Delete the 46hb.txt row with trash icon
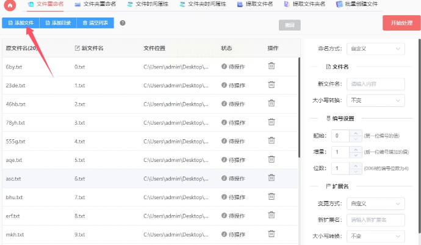 [x=272, y=103]
